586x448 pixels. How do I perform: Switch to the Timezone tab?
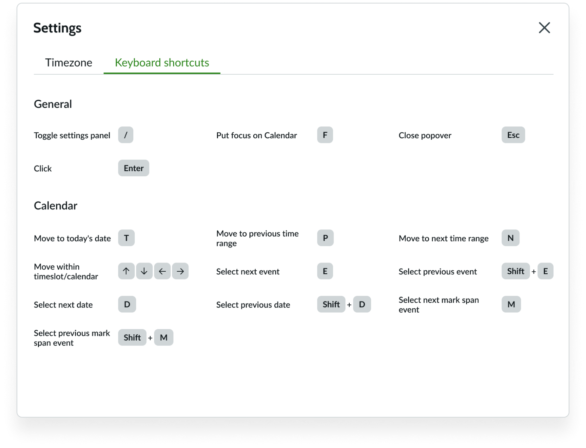pyautogui.click(x=69, y=63)
